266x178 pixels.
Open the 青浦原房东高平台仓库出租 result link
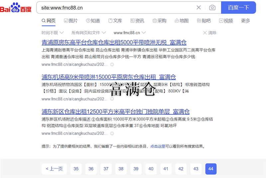[x=114, y=42]
